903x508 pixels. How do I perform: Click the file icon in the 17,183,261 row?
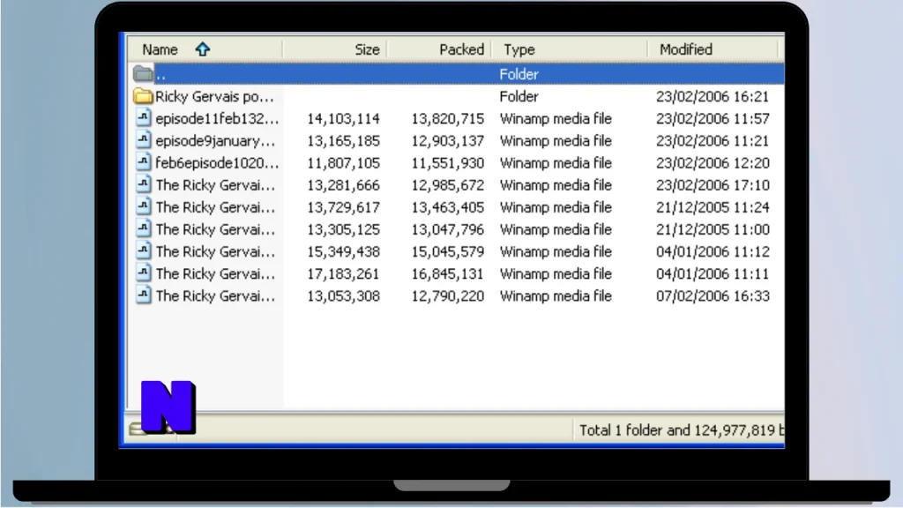click(x=144, y=273)
